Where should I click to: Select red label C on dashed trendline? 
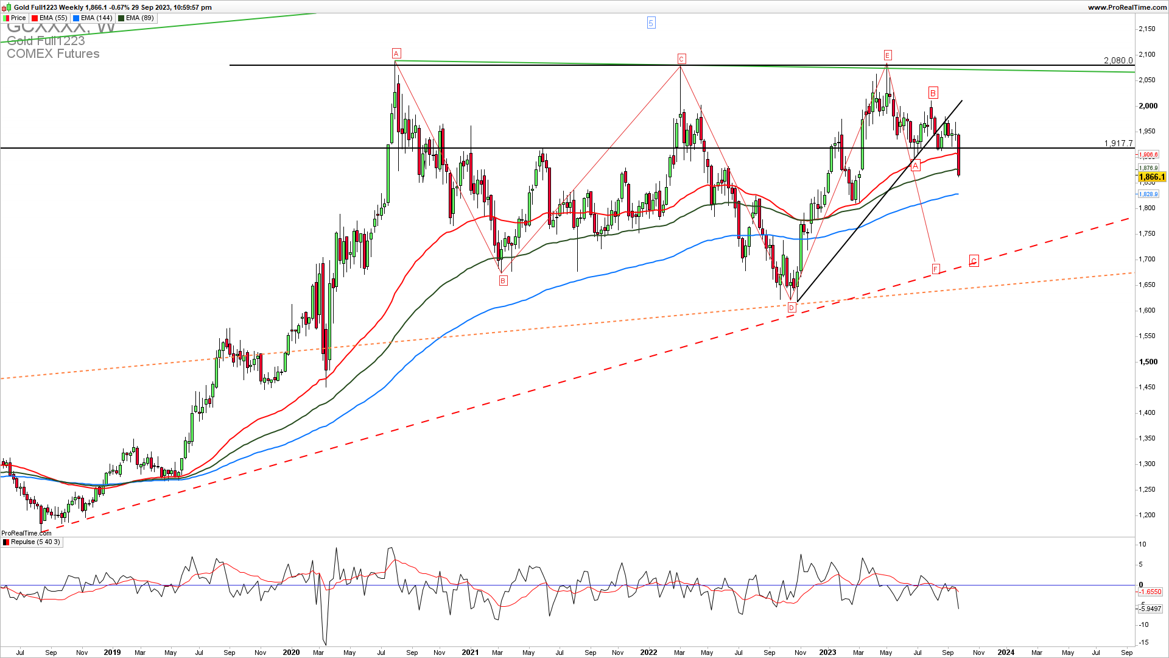(974, 261)
